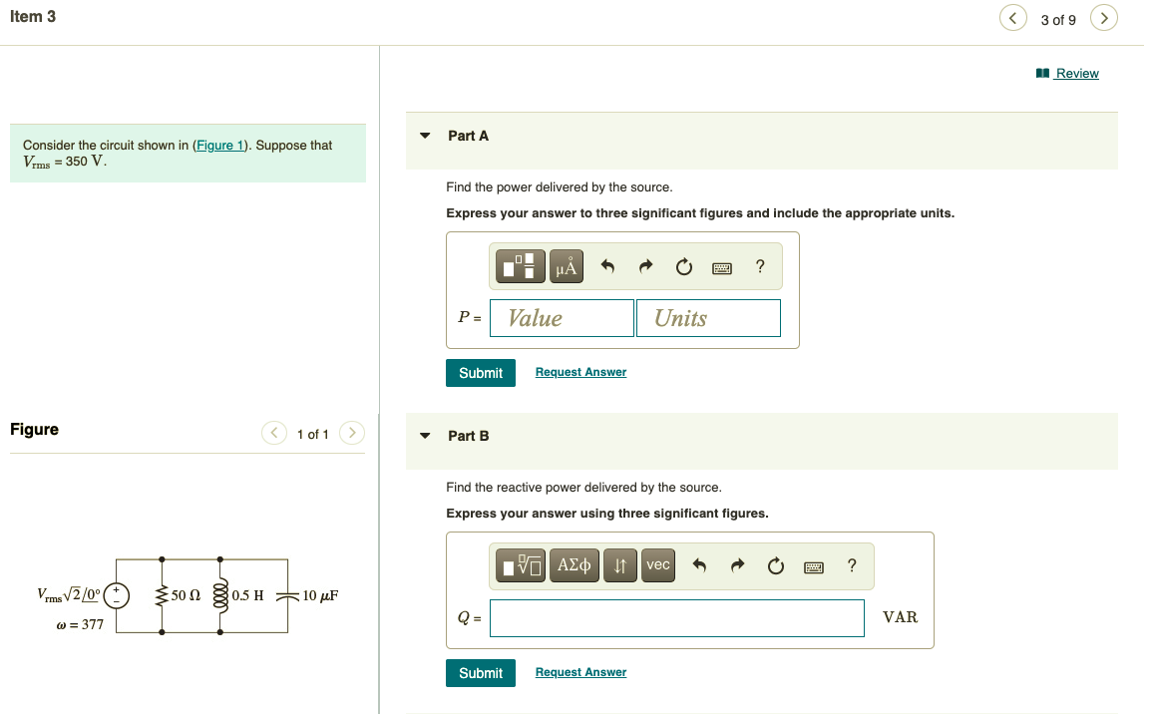1152x714 pixels.
Task: Show next figure arrow
Action: (352, 434)
